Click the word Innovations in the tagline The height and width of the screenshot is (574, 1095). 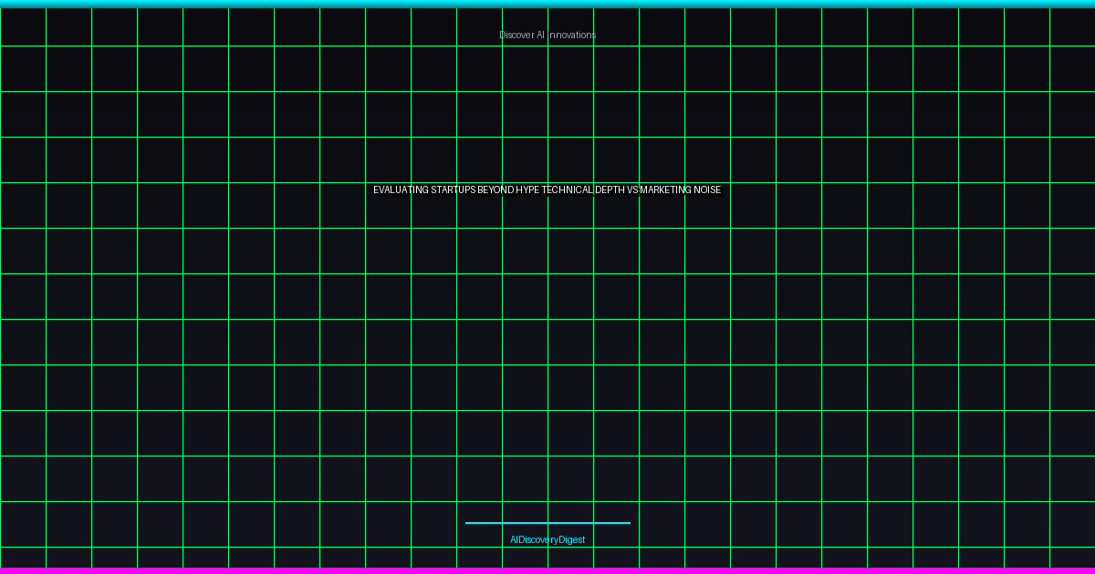[x=572, y=36]
